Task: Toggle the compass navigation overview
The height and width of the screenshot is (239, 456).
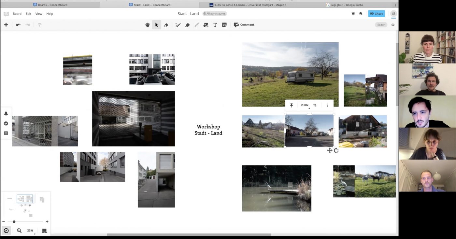Action: click(x=6, y=231)
